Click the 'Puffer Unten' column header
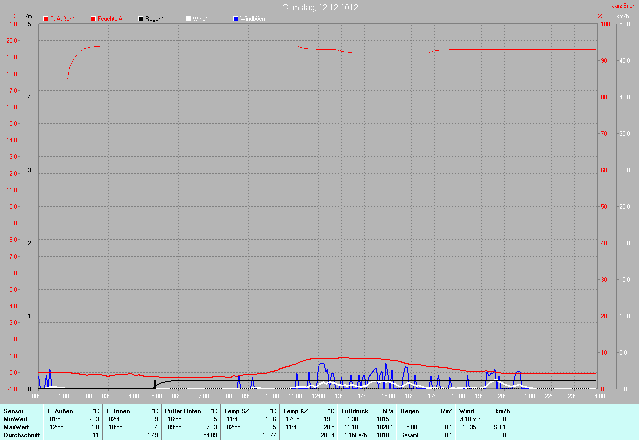 (x=183, y=411)
